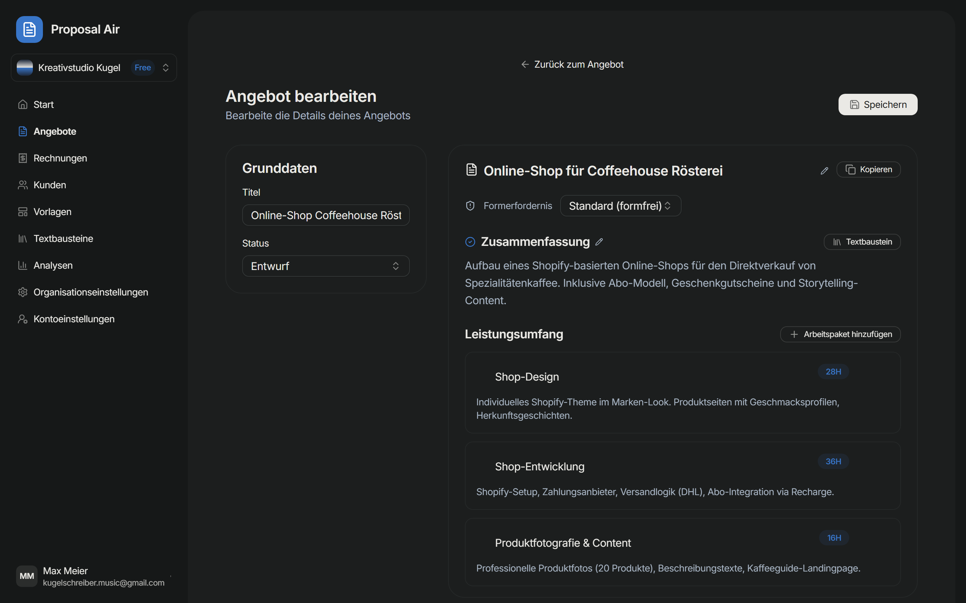This screenshot has width=966, height=603.
Task: Open Organisationseinstellungen in the sidebar
Action: (x=91, y=292)
